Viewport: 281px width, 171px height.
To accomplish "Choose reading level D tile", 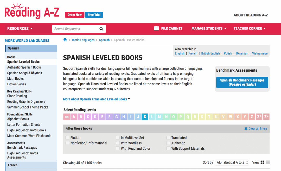I will click(x=95, y=117).
